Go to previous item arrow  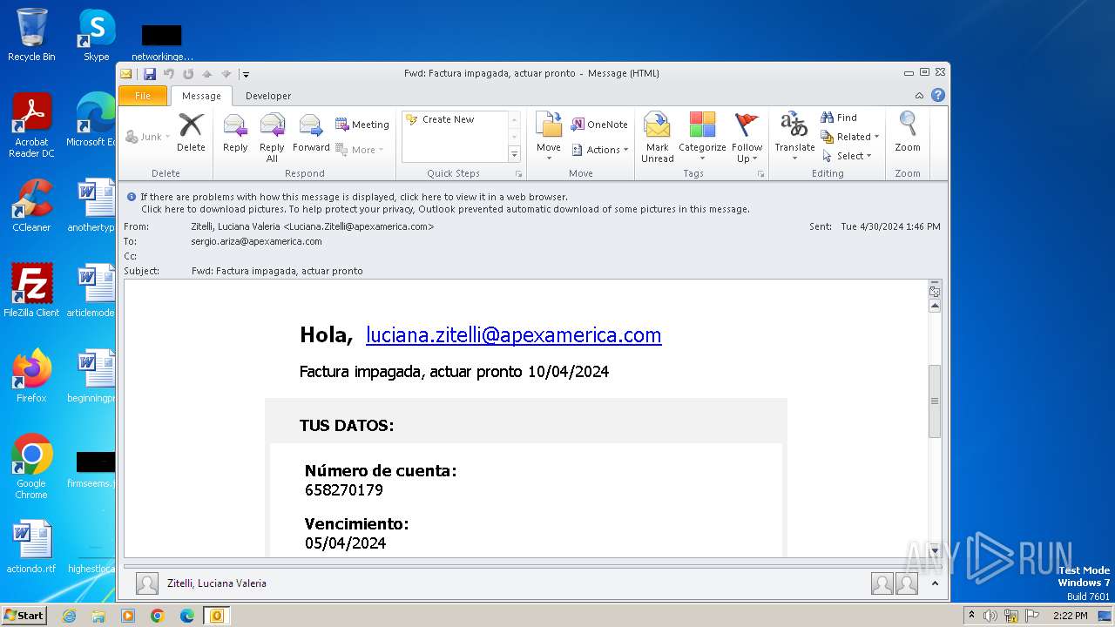207,74
